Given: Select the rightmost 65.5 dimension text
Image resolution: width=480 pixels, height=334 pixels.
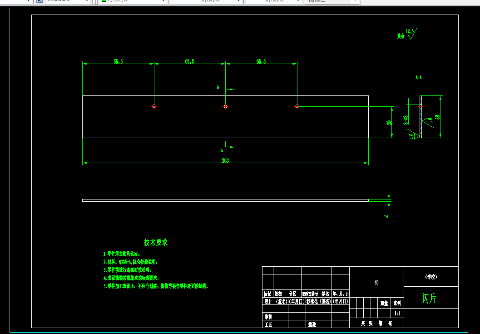Looking at the screenshot, I should 261,61.
